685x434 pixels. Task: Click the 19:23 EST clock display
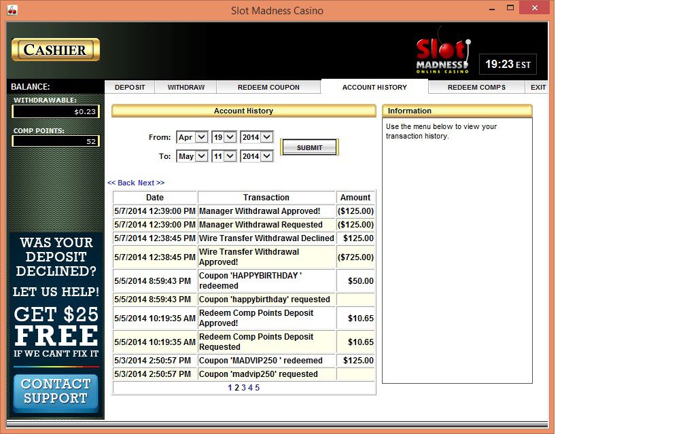point(508,65)
